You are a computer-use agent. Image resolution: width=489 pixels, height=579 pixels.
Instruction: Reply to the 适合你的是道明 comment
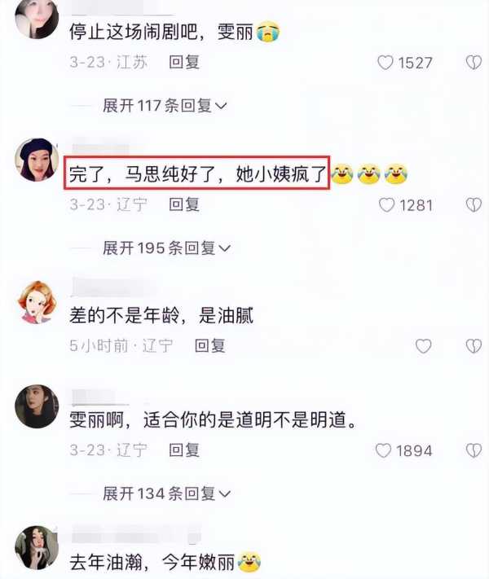coord(184,450)
